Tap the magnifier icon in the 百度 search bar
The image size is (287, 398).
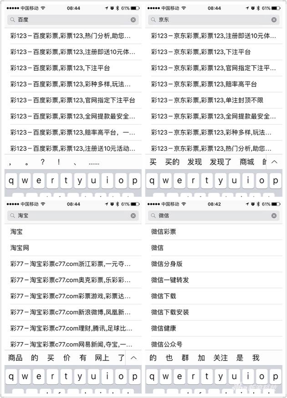(x=12, y=20)
